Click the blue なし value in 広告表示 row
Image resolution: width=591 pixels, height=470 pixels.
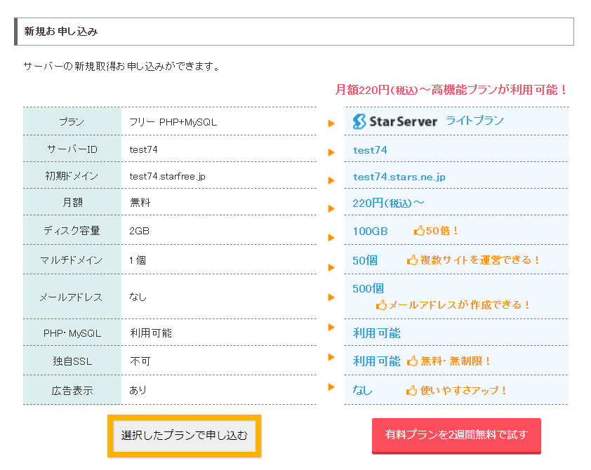click(362, 390)
